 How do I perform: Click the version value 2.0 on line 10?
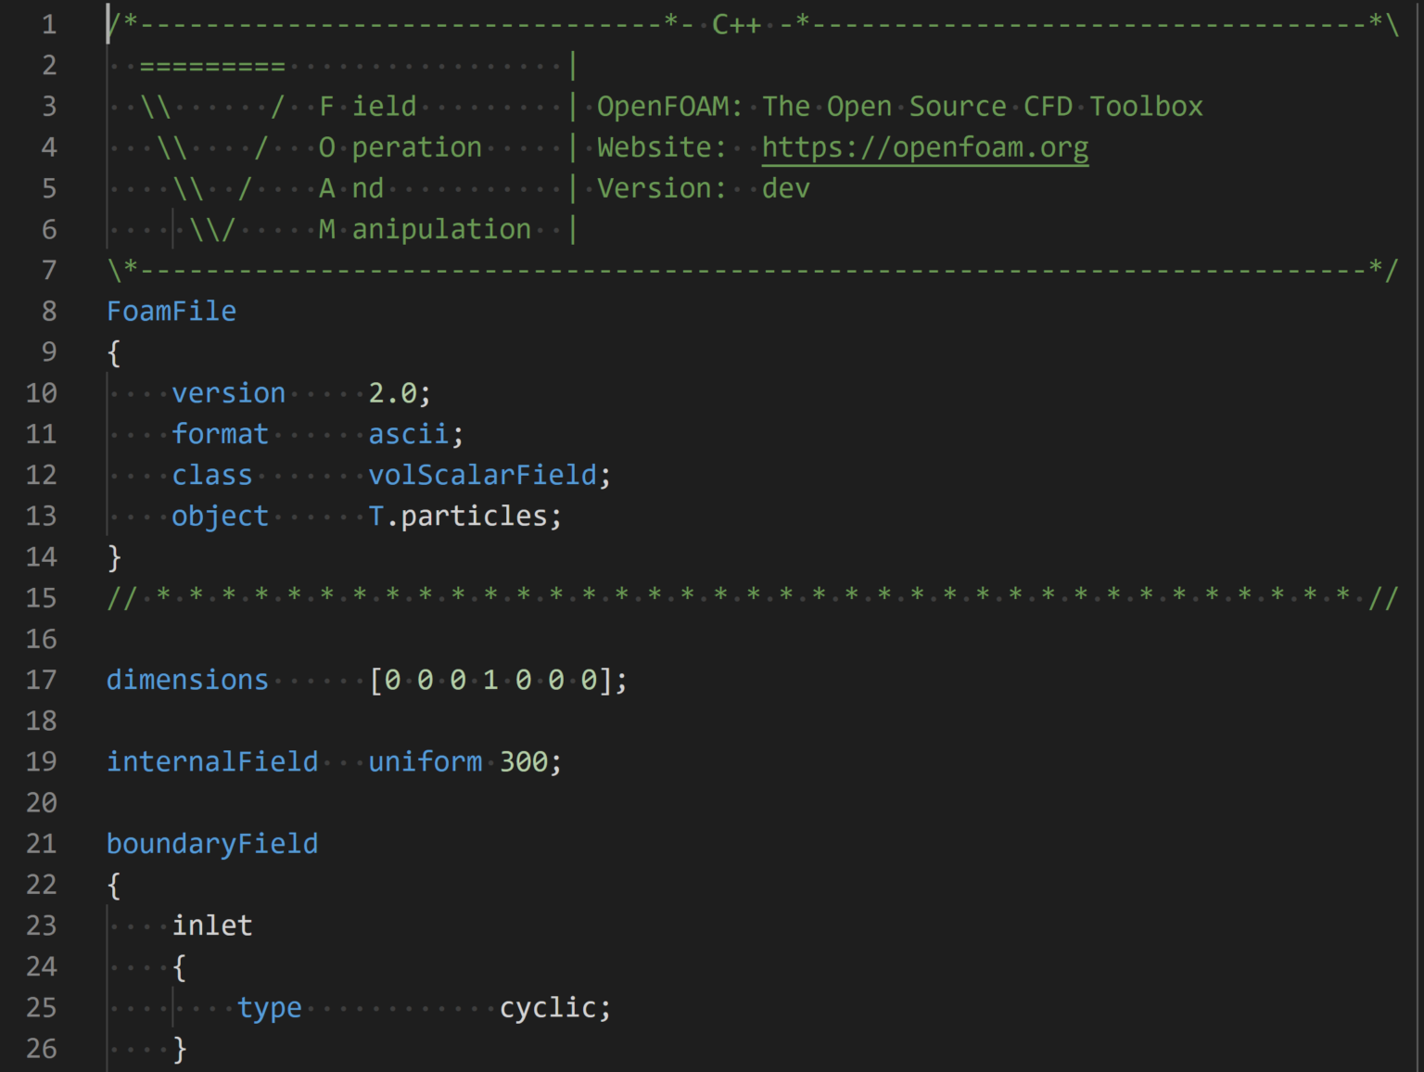click(400, 392)
